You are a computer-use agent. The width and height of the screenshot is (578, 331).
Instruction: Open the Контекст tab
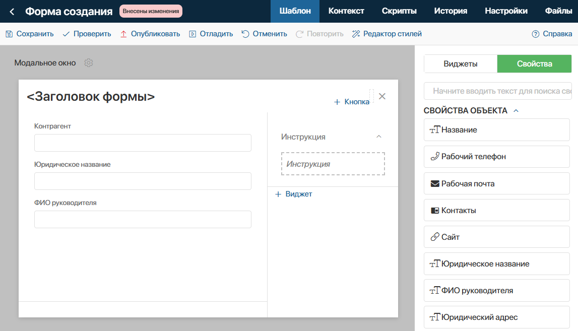pos(346,12)
